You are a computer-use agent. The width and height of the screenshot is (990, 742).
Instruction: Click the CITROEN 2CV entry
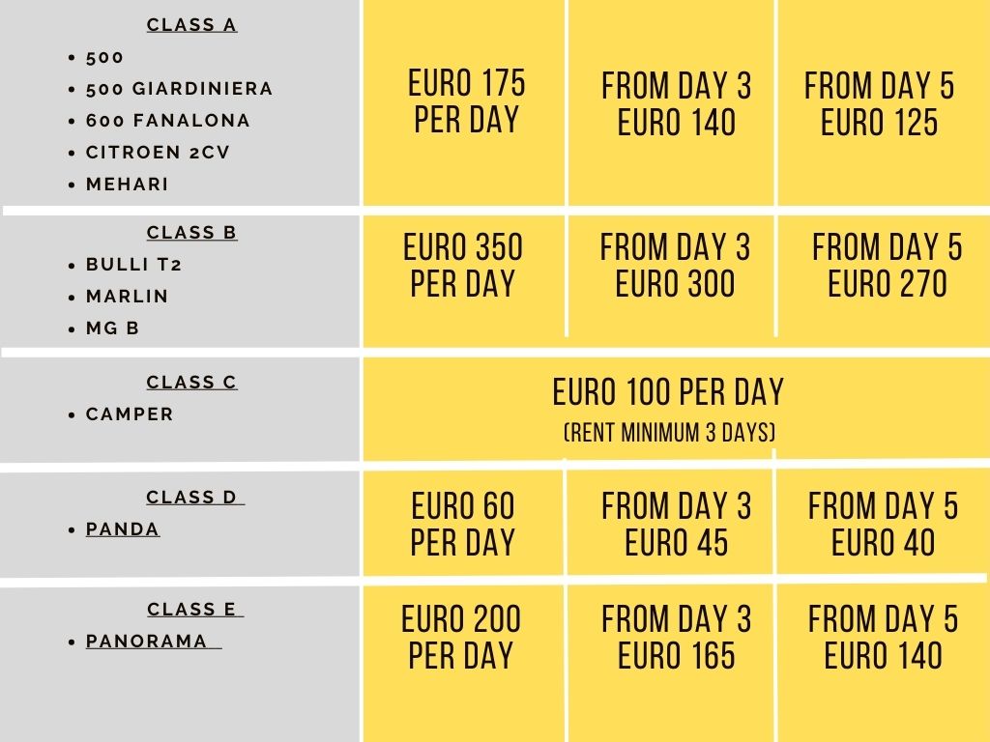[158, 152]
